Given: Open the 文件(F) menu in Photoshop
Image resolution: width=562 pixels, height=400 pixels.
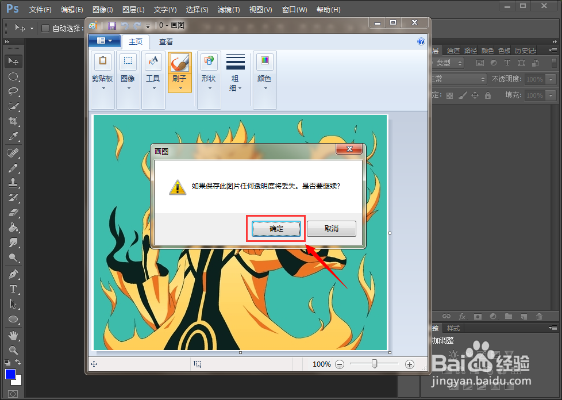Looking at the screenshot, I should [x=40, y=10].
